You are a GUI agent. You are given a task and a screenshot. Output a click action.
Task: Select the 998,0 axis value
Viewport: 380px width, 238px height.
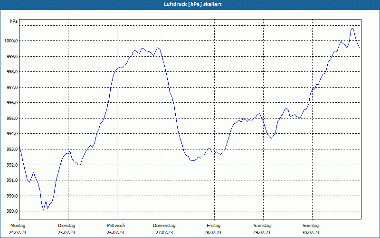click(x=12, y=72)
